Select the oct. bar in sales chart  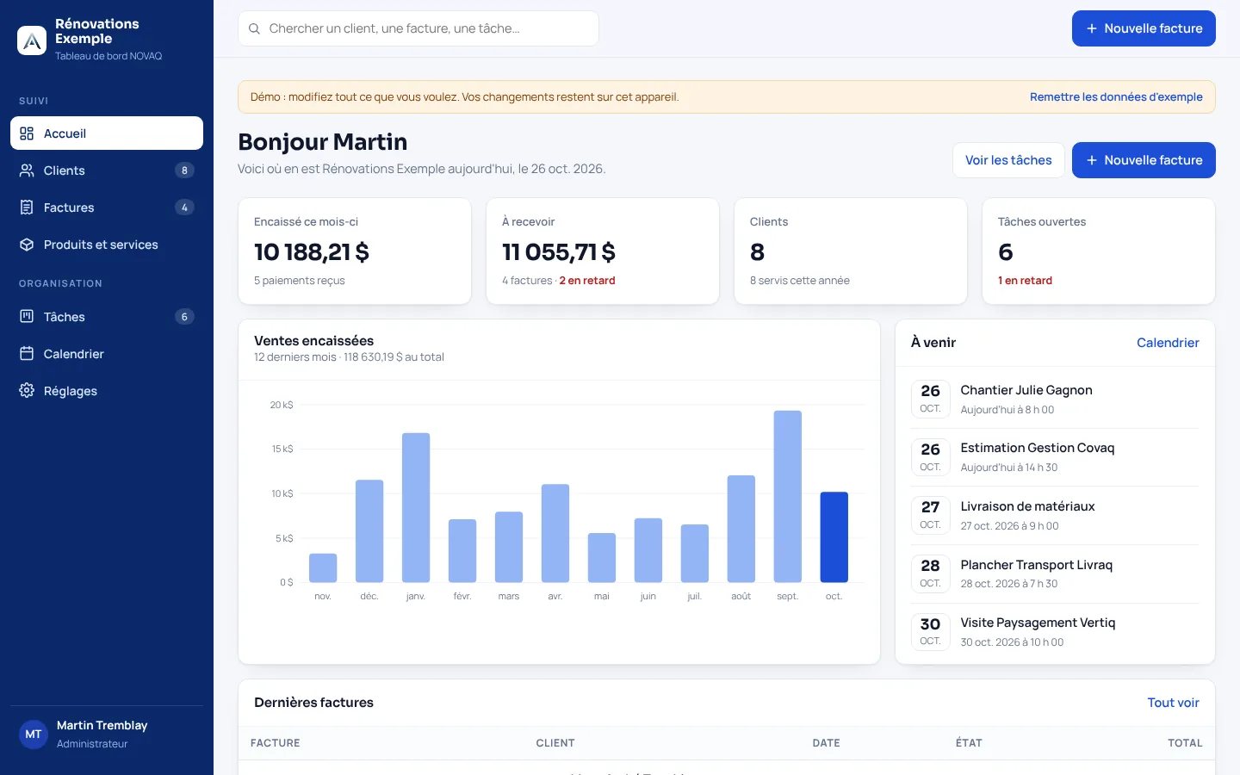tap(834, 537)
